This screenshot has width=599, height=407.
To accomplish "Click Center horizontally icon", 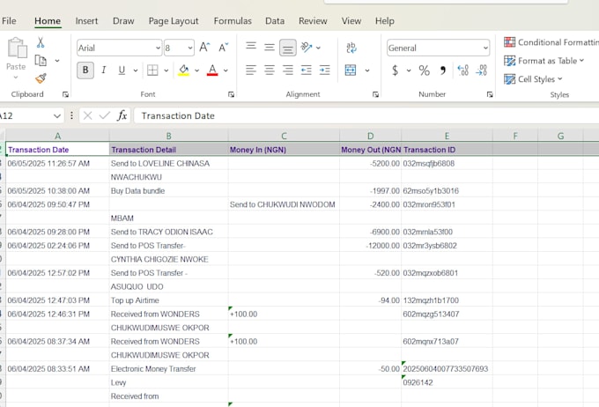I will coord(270,70).
